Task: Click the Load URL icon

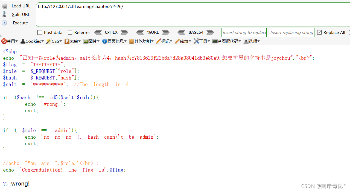Action: [x=4, y=6]
